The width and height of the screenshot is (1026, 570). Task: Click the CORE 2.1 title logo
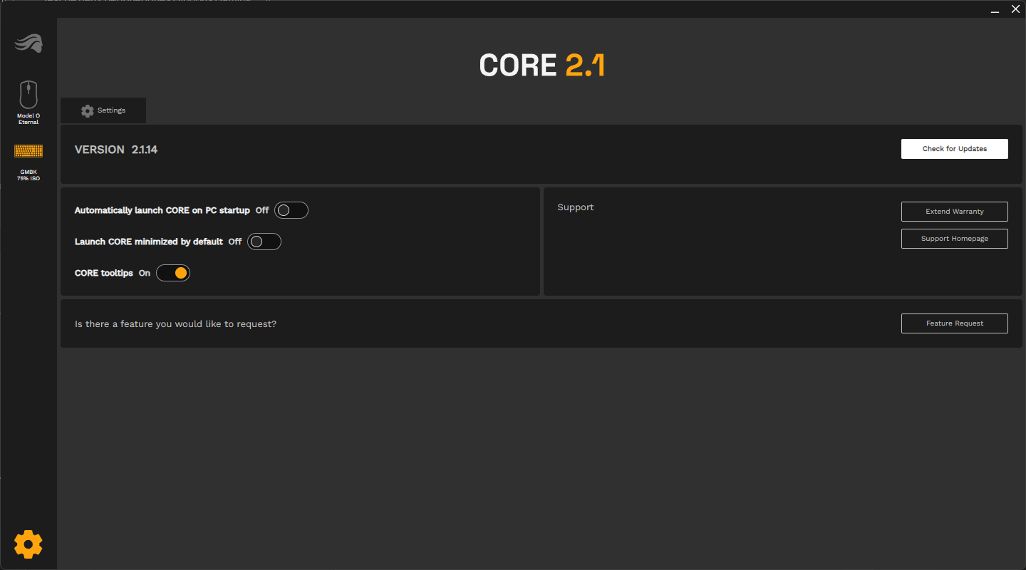(x=542, y=66)
